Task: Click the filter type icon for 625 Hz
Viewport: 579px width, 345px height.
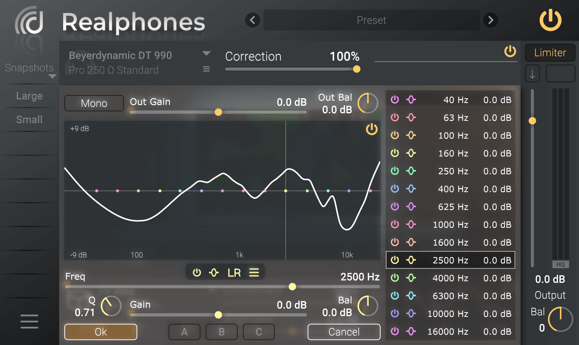Action: [411, 206]
